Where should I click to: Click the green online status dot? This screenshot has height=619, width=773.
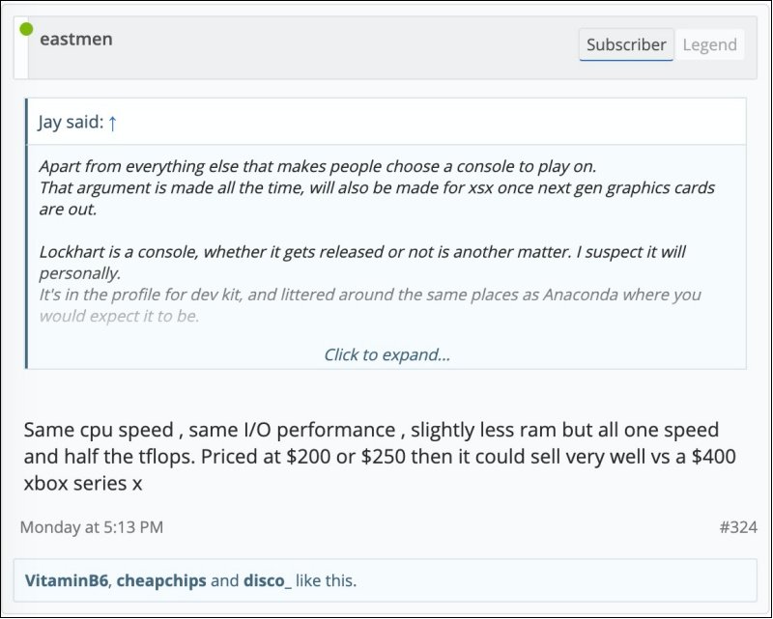(x=26, y=29)
